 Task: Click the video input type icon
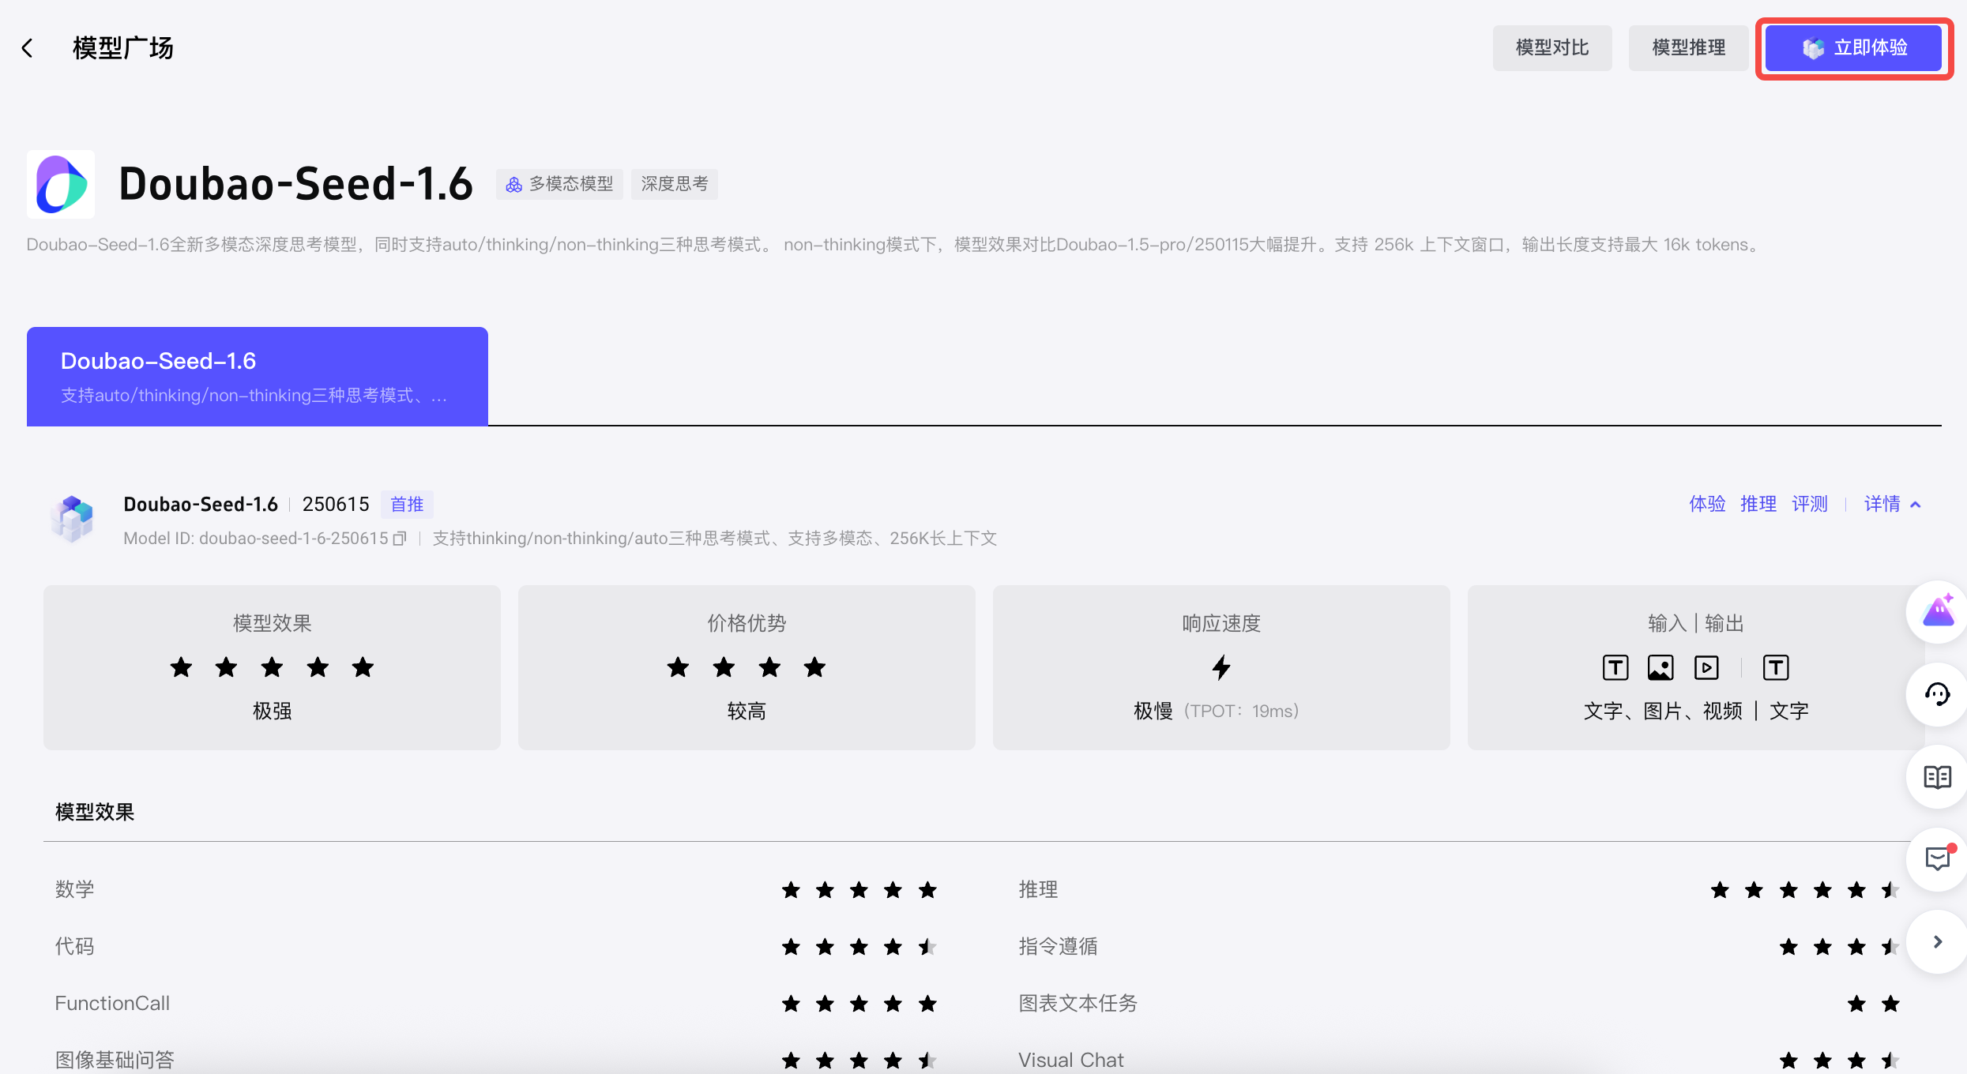tap(1706, 668)
